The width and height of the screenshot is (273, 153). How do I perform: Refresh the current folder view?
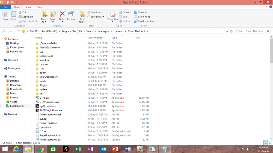point(232,31)
